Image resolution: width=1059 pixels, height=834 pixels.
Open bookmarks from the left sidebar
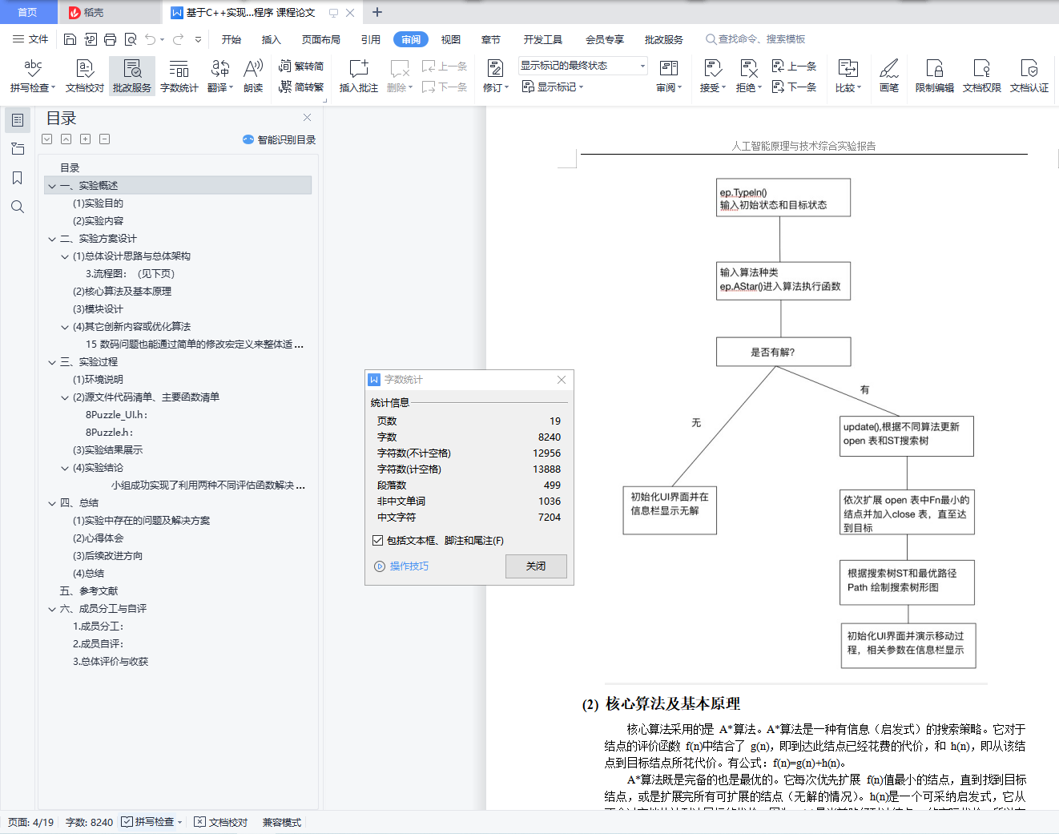coord(18,178)
